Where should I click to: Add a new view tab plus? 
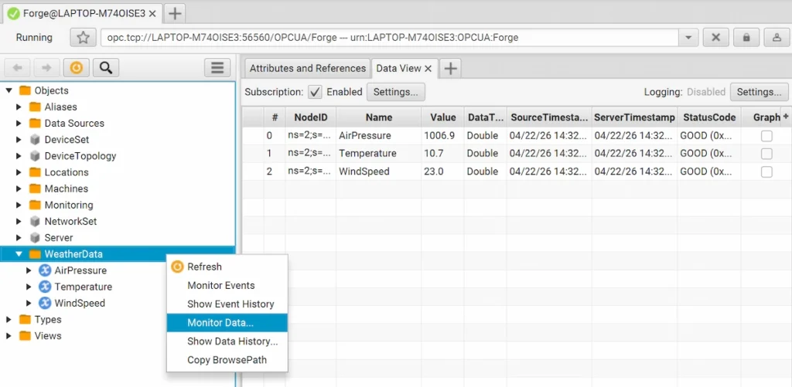pos(451,69)
